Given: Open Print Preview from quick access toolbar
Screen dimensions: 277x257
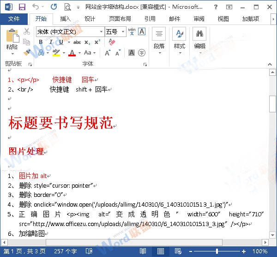Looking at the screenshot, I should tap(68, 7).
